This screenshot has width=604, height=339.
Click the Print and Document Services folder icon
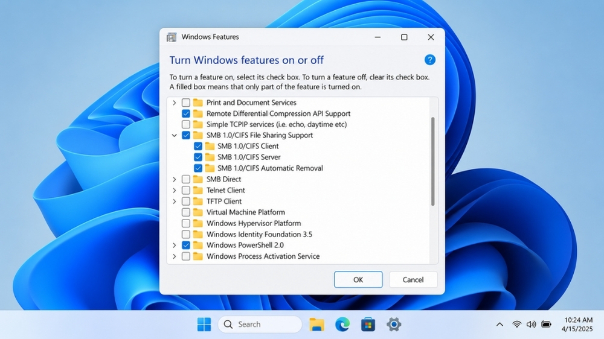tap(198, 103)
